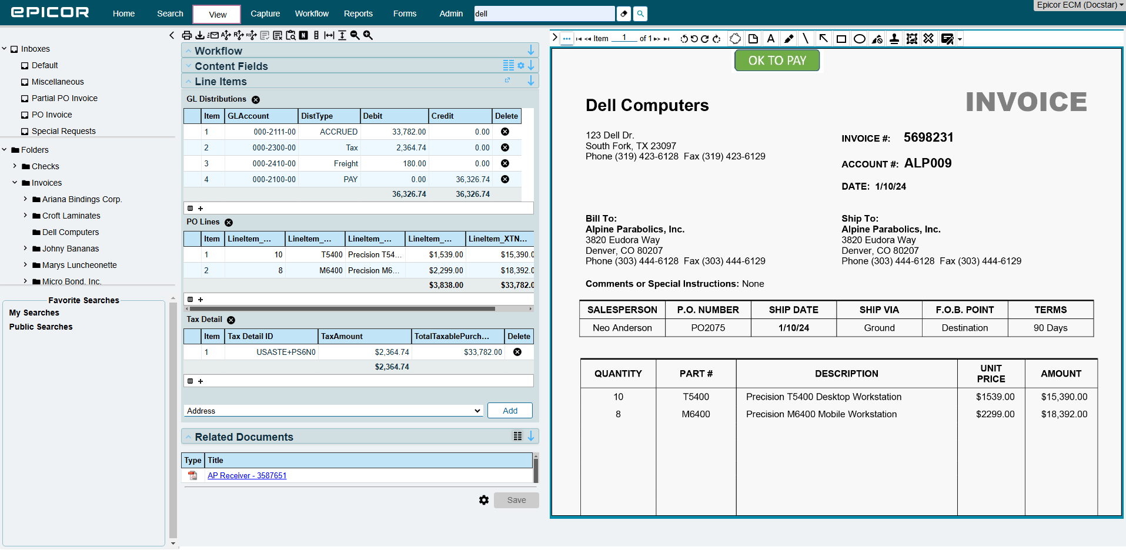
Task: Click the item page number field
Action: coord(624,38)
